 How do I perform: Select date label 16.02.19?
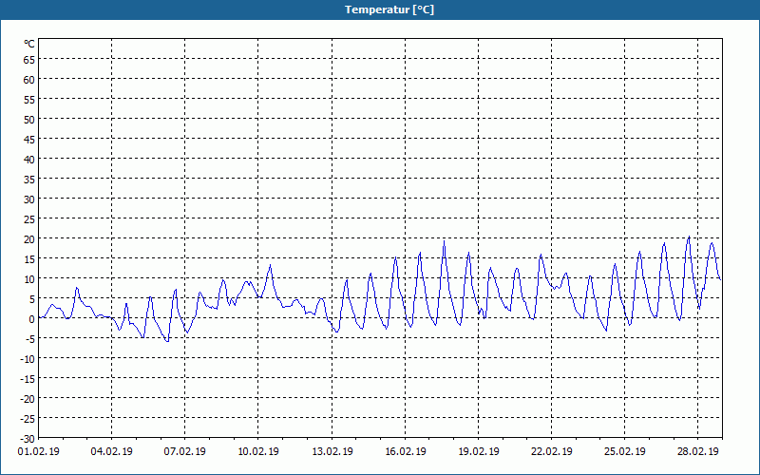(406, 452)
